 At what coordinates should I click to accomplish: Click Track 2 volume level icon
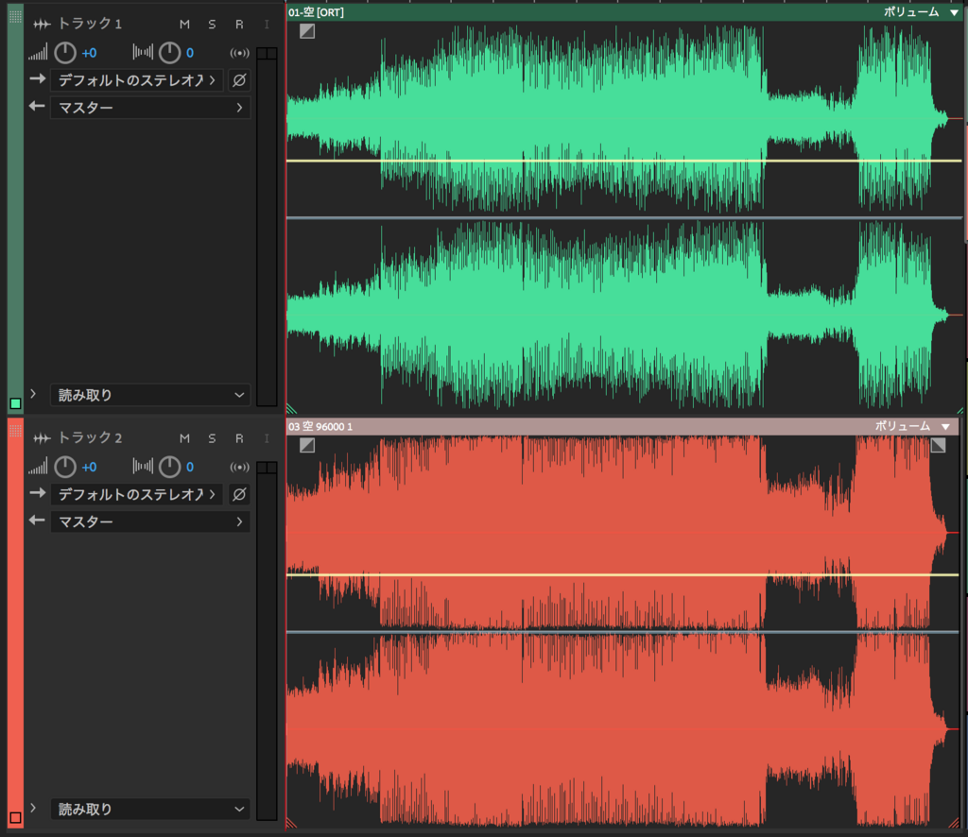[38, 467]
